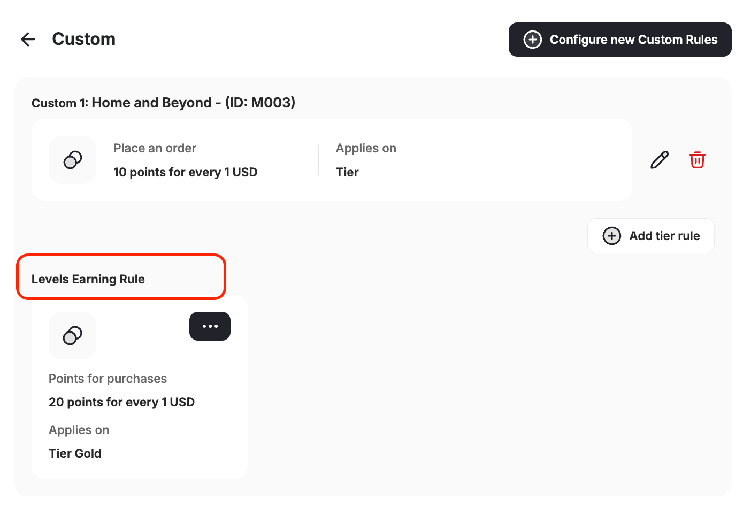Go back using the left arrow
The image size is (751, 509).
point(28,39)
